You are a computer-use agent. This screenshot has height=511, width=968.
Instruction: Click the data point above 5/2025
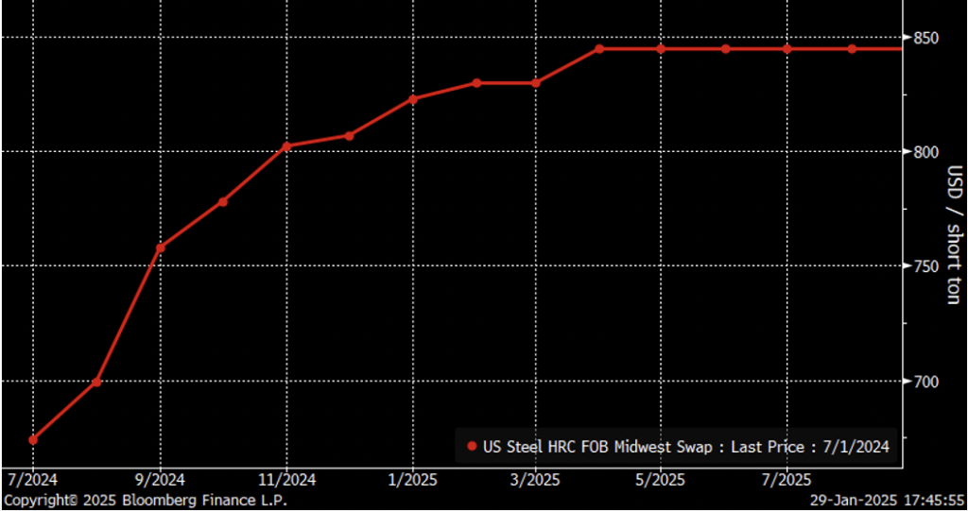pos(661,49)
